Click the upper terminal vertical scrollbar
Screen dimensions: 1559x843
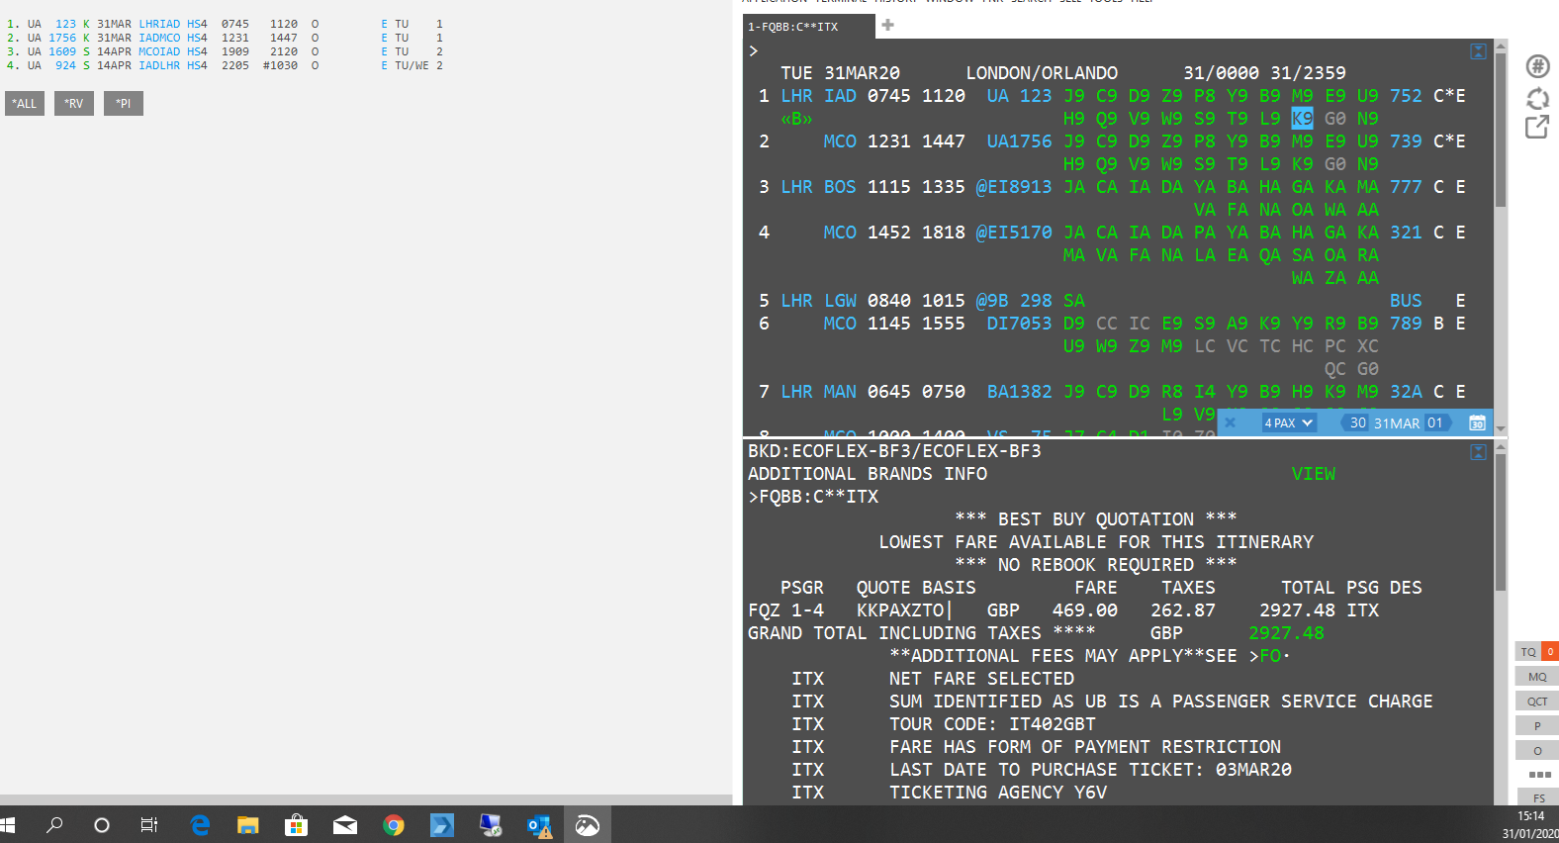1501,236
